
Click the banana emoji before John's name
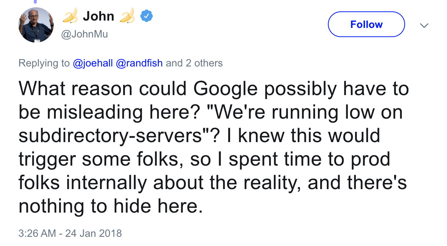point(70,16)
